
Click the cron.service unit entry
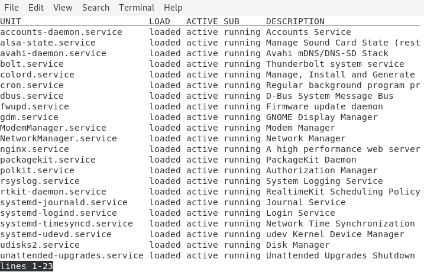pos(32,85)
